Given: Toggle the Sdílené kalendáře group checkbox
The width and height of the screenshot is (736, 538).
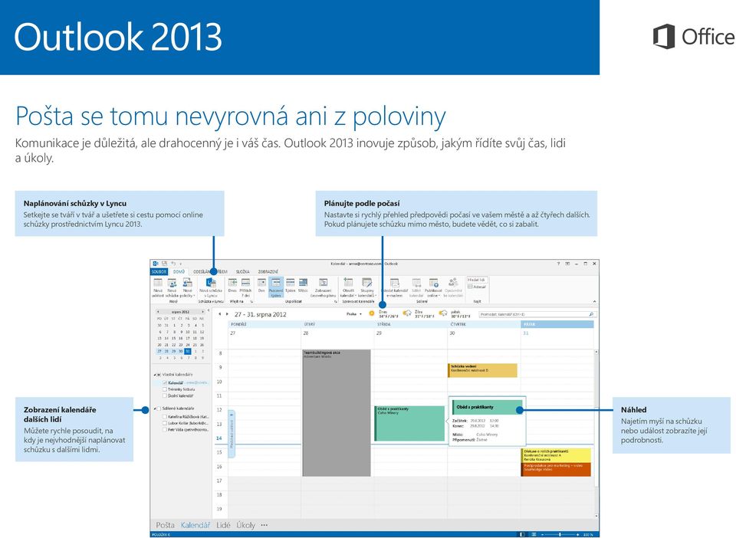Looking at the screenshot, I should tap(159, 408).
